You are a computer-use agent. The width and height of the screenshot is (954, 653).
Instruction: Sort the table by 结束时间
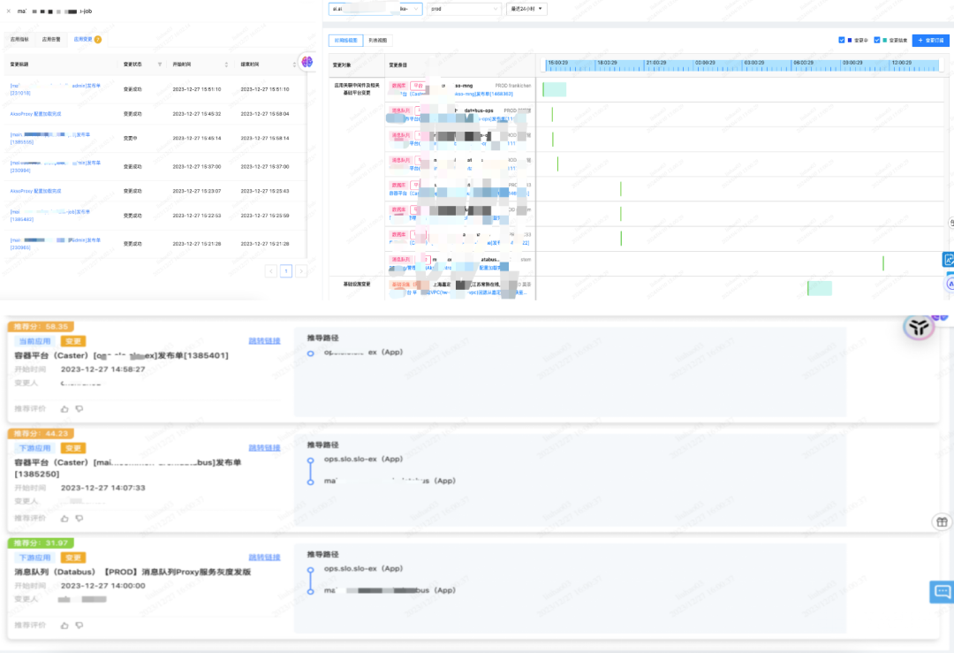[294, 65]
